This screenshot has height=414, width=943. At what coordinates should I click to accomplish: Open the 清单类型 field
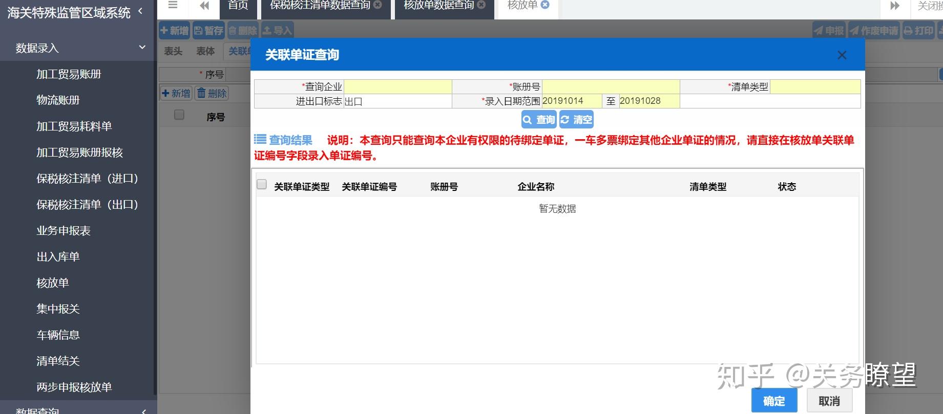point(815,86)
